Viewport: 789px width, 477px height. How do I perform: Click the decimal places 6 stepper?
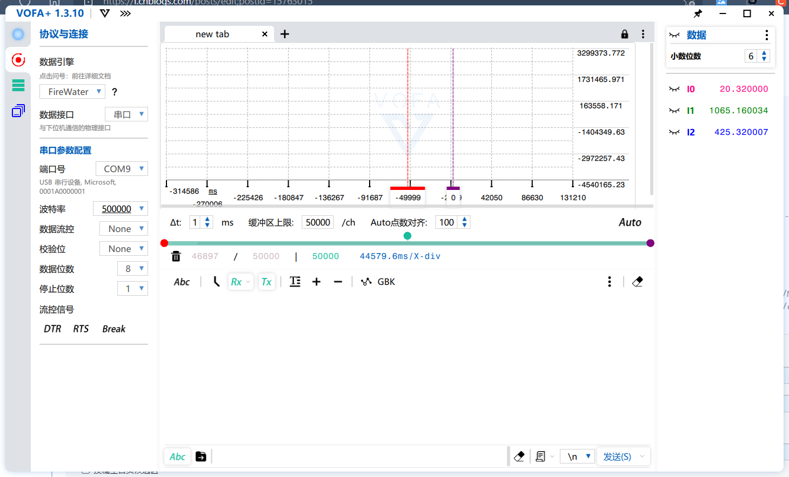coord(764,56)
